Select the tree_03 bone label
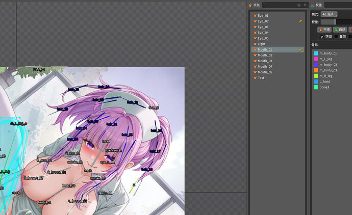The image size is (352, 215). [39, 69]
